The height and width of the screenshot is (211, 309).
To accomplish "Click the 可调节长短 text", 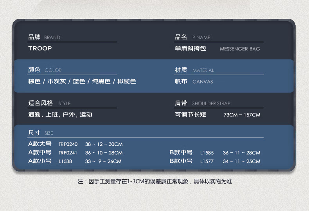I will (x=190, y=114).
